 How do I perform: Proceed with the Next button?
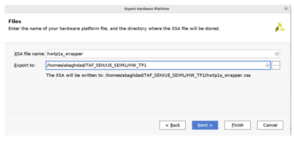[x=205, y=125]
